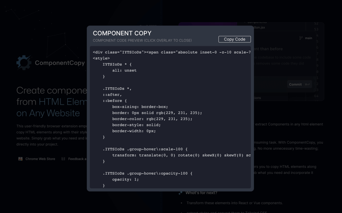
Task: Click line number 52 in background editor
Action: coord(316,24)
